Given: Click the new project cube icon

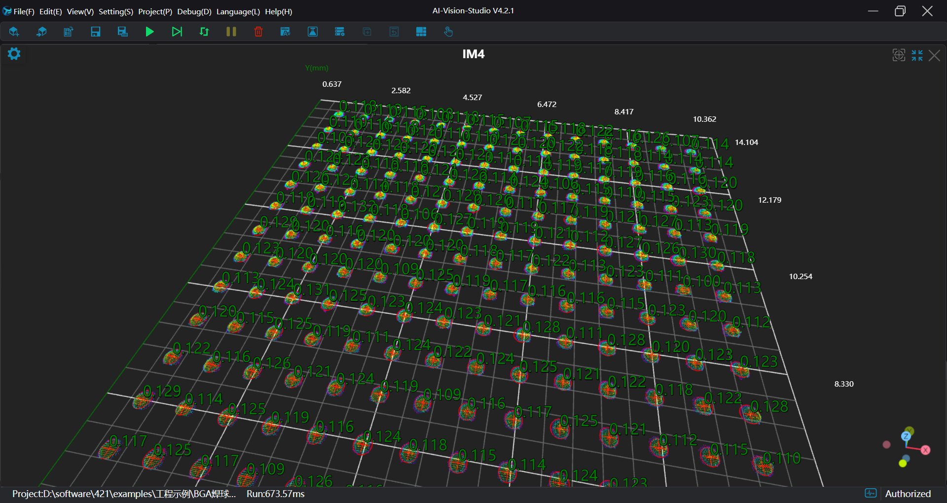Looking at the screenshot, I should (14, 32).
